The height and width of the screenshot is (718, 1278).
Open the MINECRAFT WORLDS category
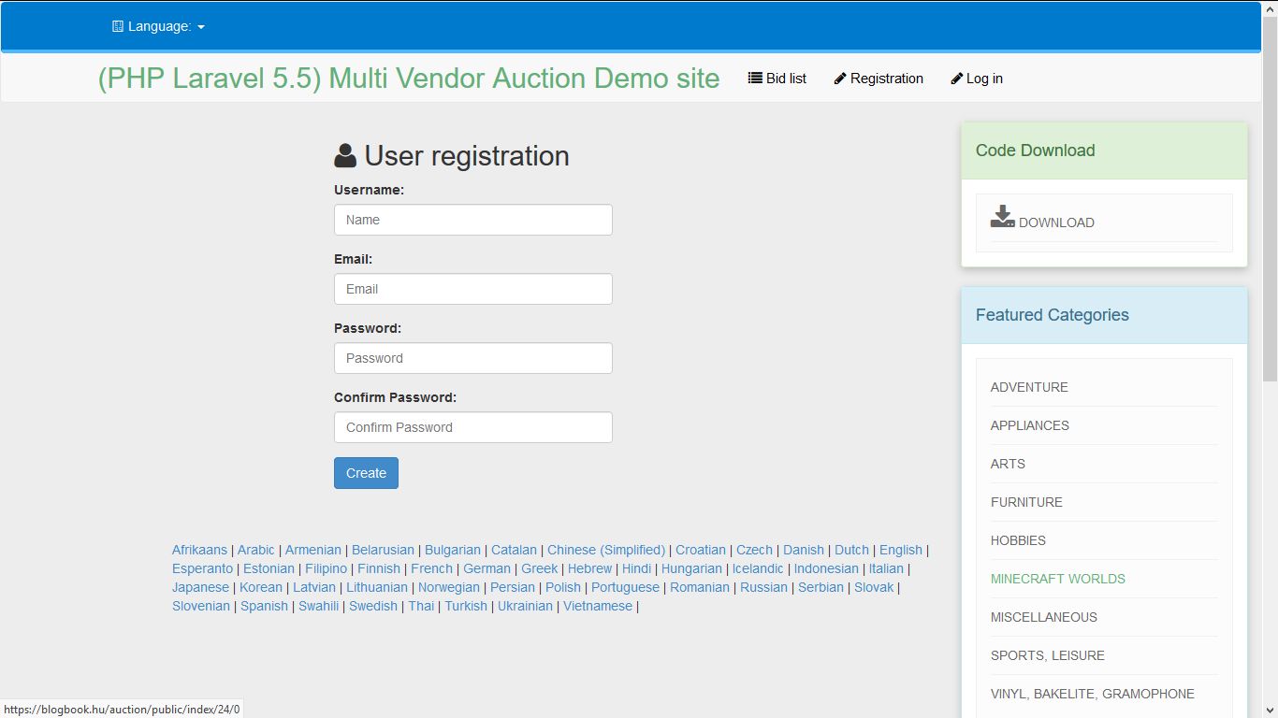click(x=1058, y=579)
